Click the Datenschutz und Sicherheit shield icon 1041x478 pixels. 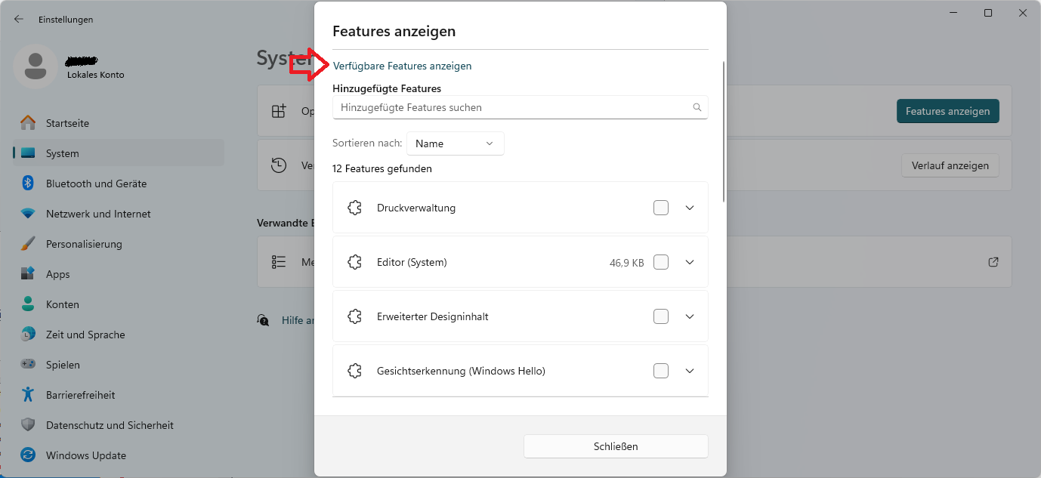tap(26, 424)
